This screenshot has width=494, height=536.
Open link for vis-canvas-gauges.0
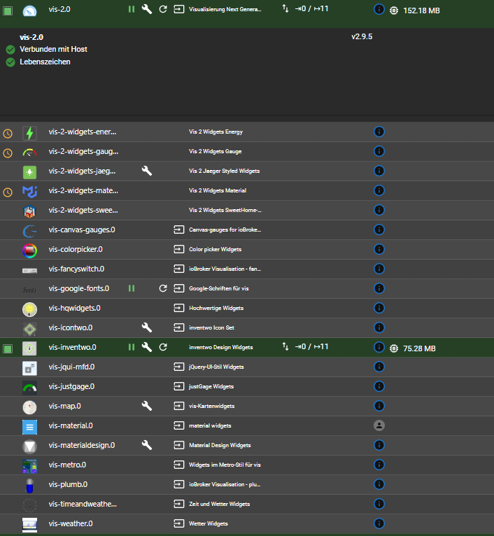179,230
